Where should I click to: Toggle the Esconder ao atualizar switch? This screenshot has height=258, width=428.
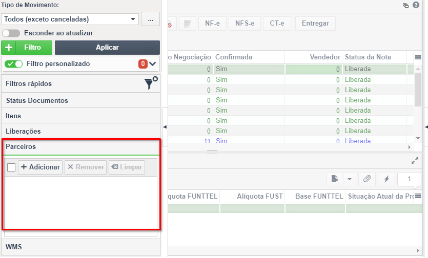11,33
